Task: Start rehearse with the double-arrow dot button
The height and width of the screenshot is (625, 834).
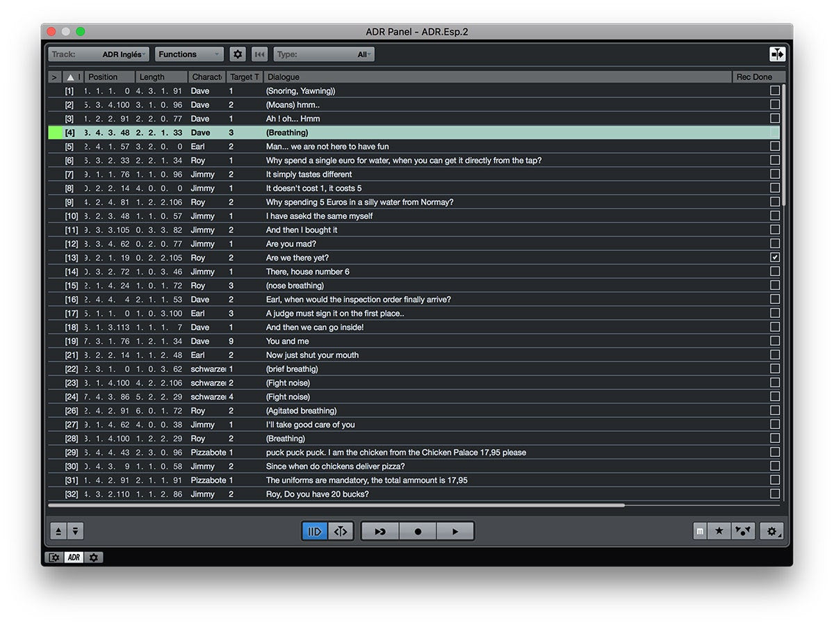Action: coord(381,531)
